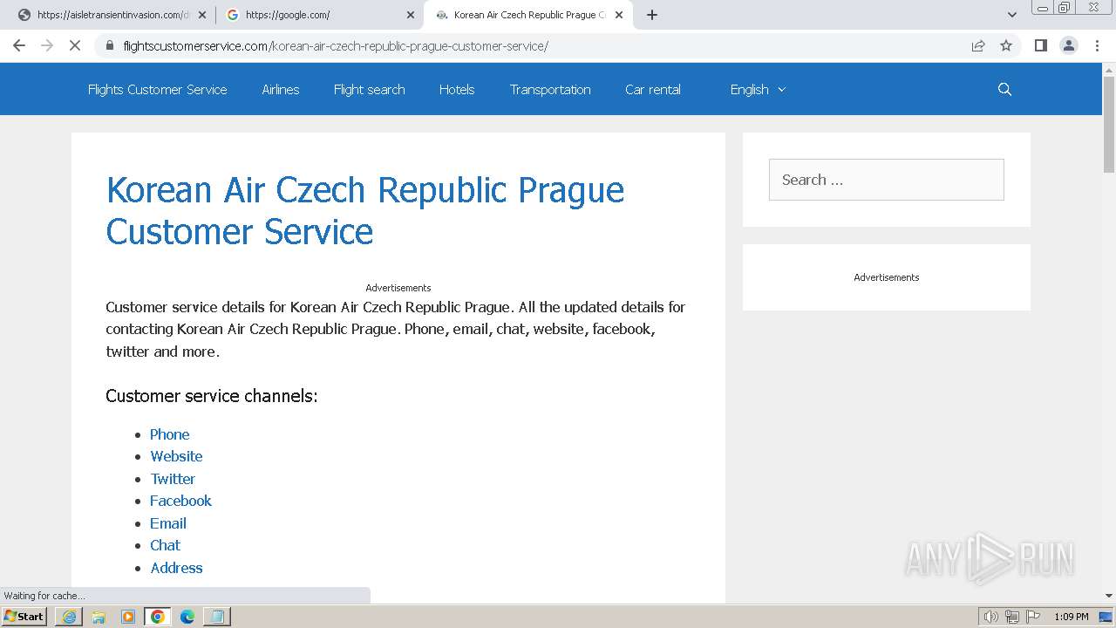Close the Korean Air Czech Republic tab
The width and height of the screenshot is (1116, 628).
pos(619,15)
